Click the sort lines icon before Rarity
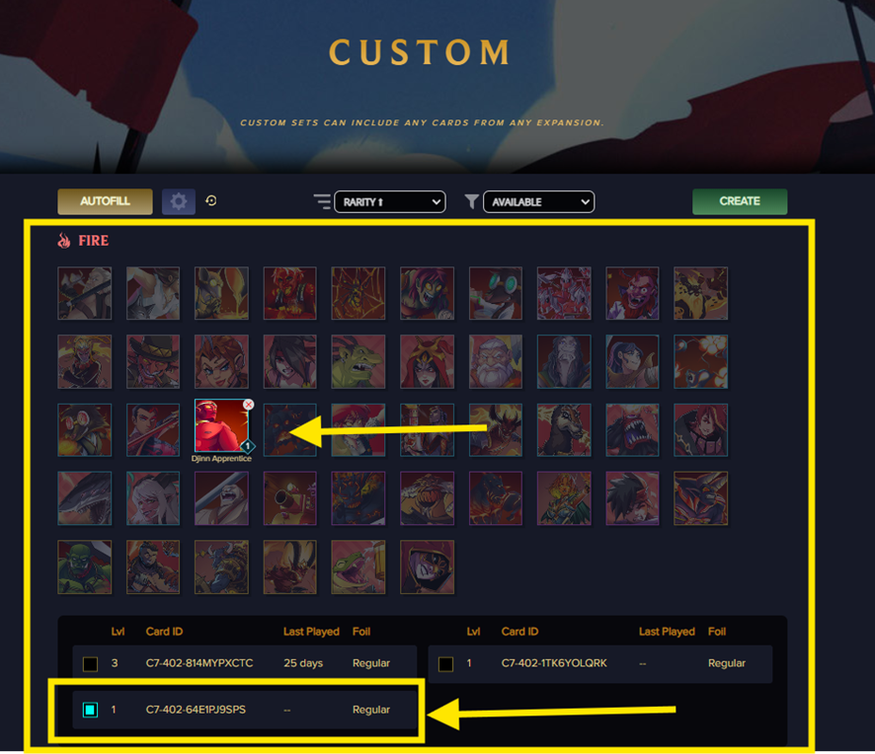This screenshot has height=754, width=875. pos(322,202)
